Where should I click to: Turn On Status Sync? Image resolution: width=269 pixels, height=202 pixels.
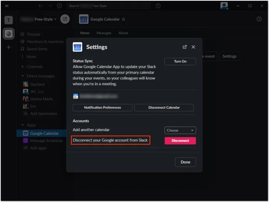coord(180,61)
